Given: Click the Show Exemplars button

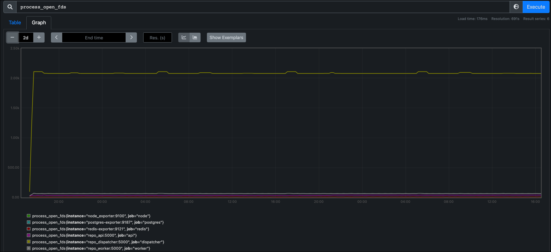Looking at the screenshot, I should point(226,38).
